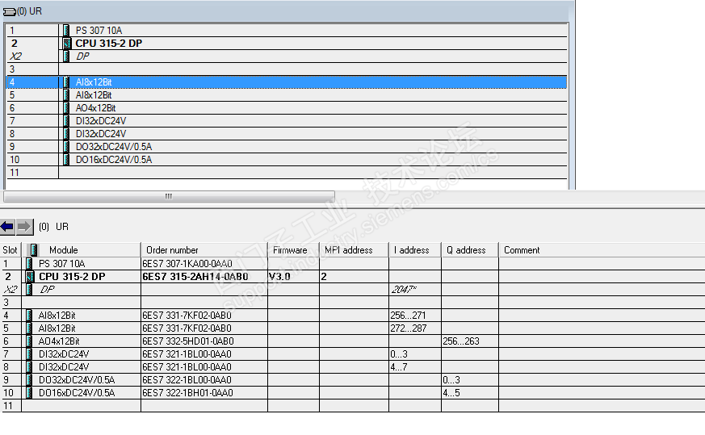The height and width of the screenshot is (435, 705).
Task: Click order number 6ES7 322-1BH01-0AA0
Action: (x=187, y=393)
